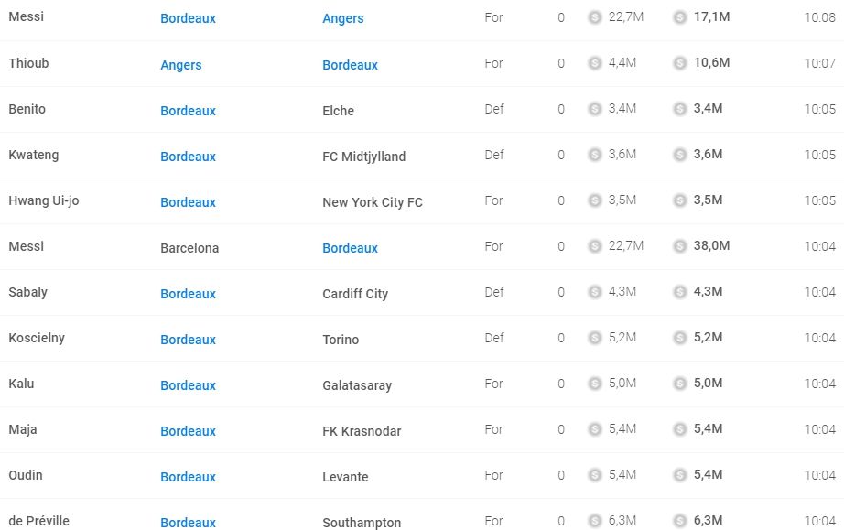Click the 10:08 timestamp in first row
Image resolution: width=844 pixels, height=530 pixels.
820,17
